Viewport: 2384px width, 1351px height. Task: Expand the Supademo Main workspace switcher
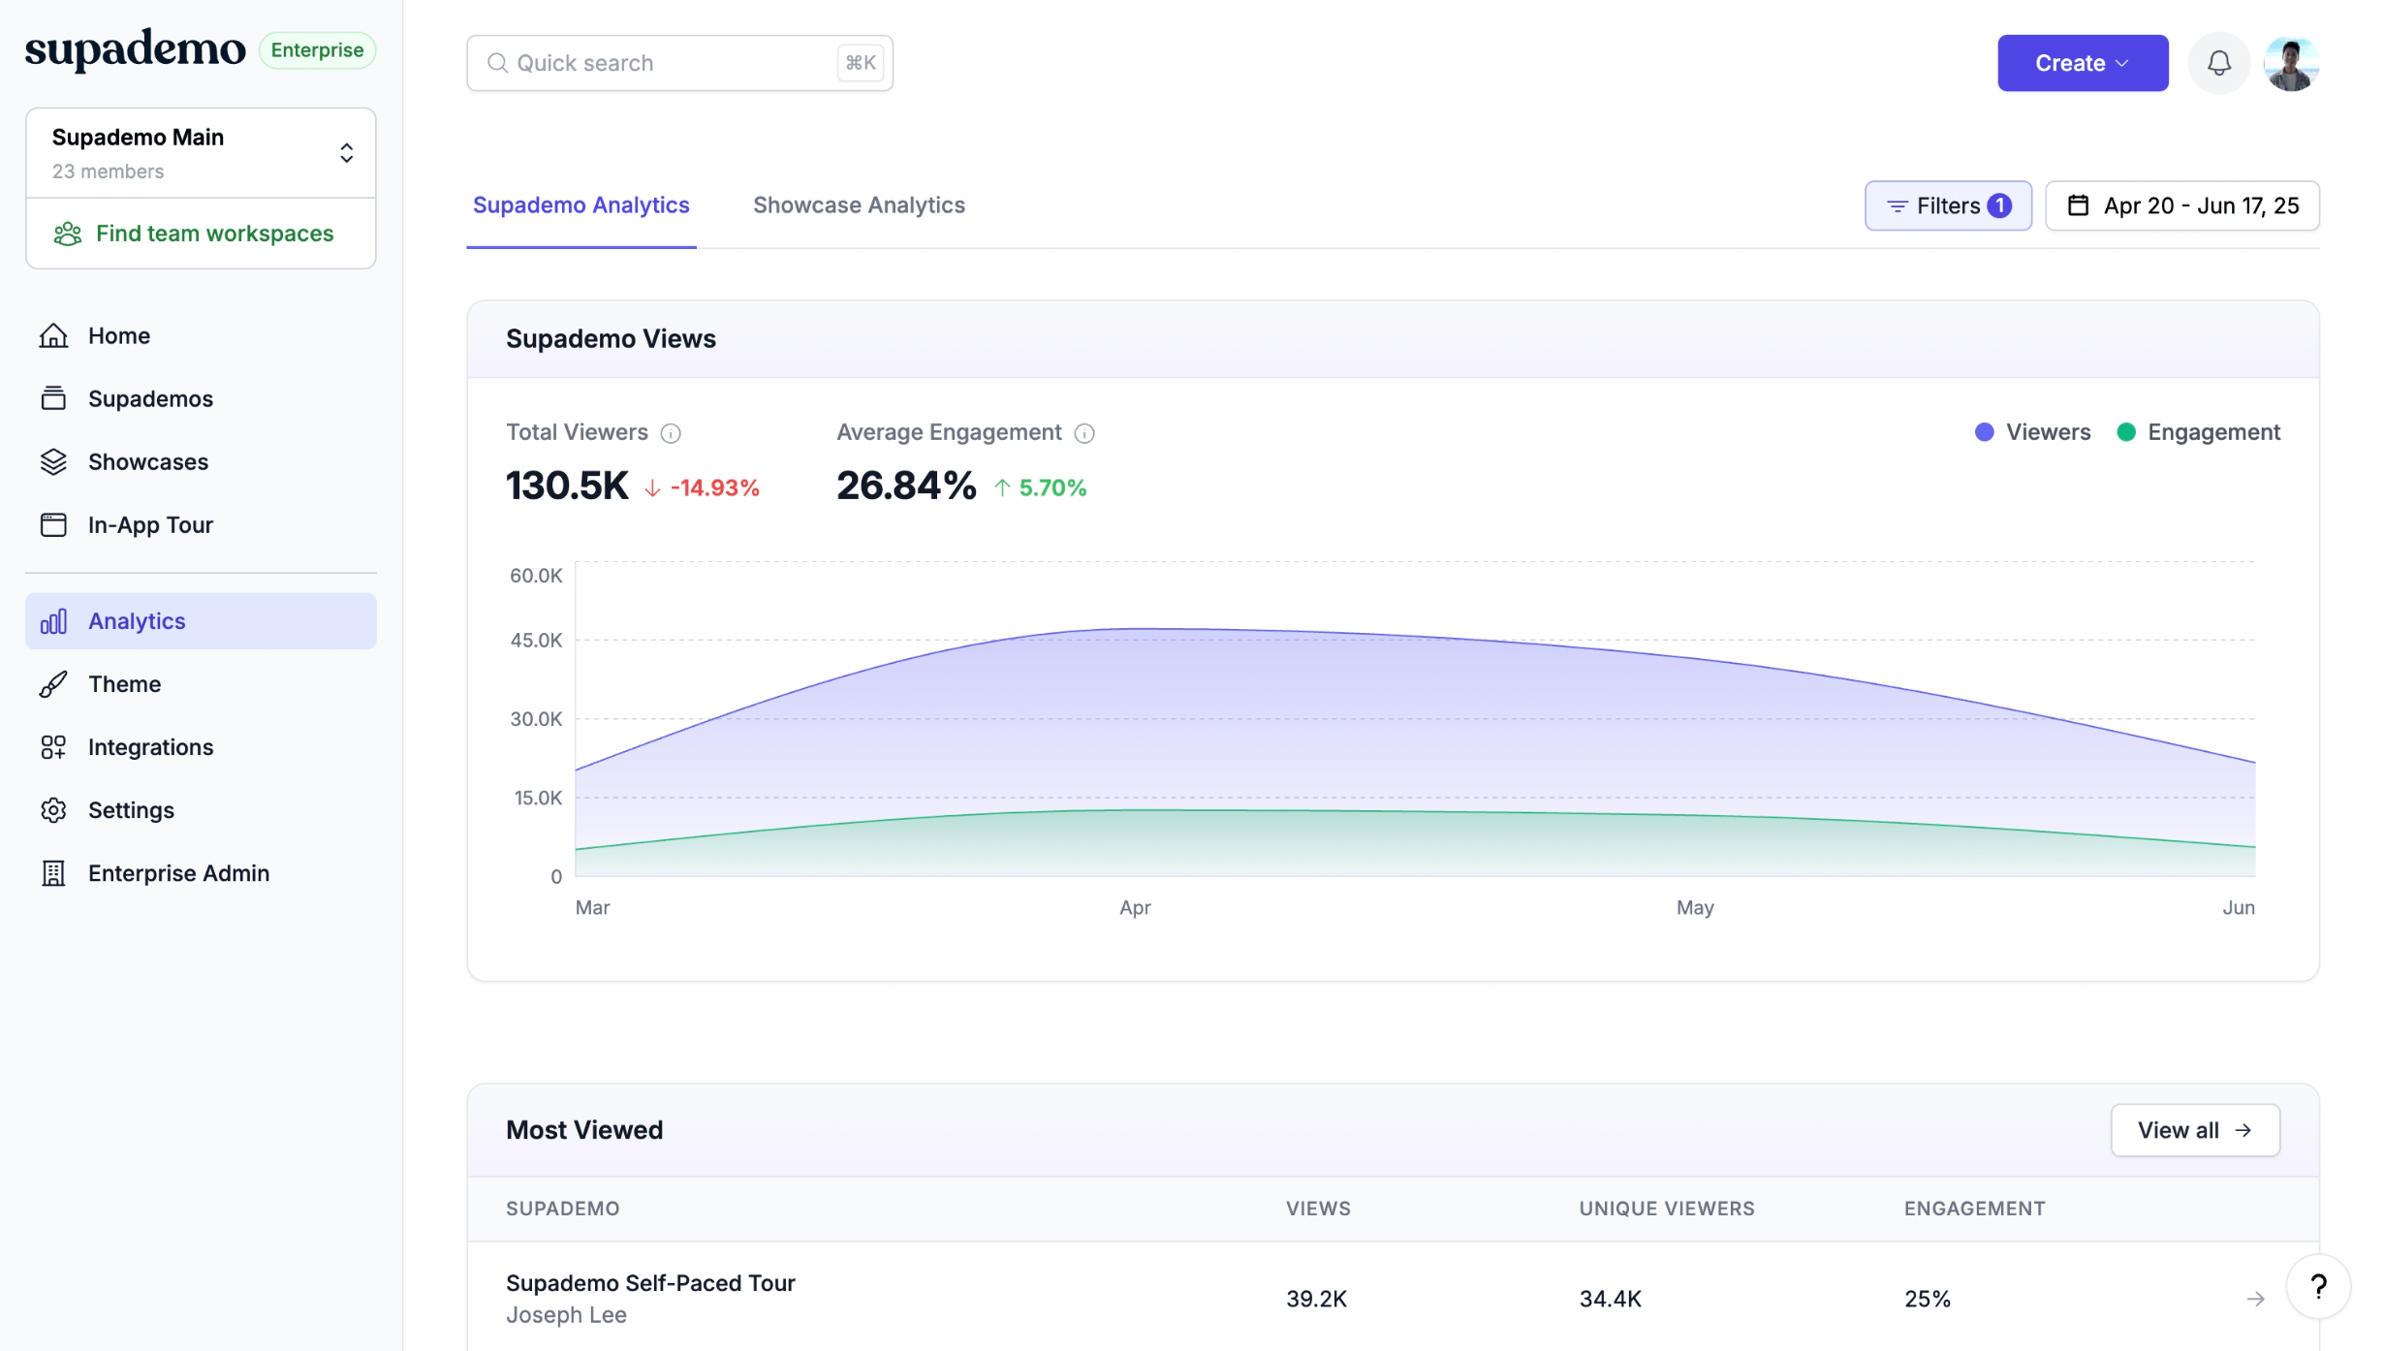click(201, 153)
